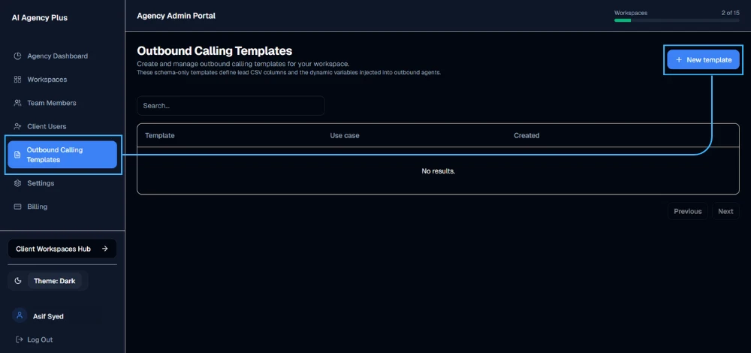Go to the Previous results page
Image resolution: width=751 pixels, height=353 pixels.
pos(688,211)
